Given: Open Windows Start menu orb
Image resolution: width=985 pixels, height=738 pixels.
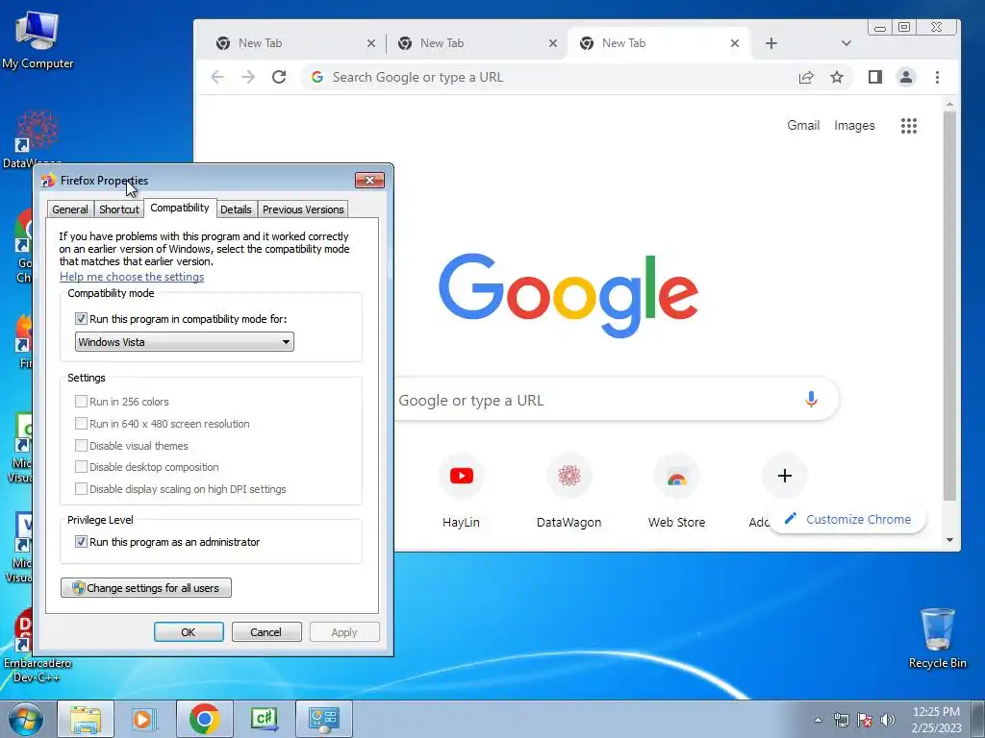Looking at the screenshot, I should 26,719.
